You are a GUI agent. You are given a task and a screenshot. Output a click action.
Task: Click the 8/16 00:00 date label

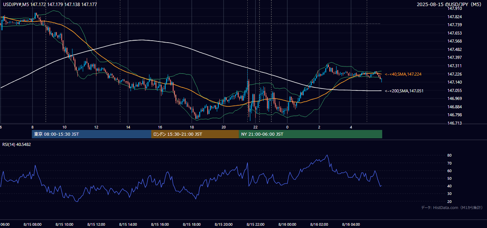pyautogui.click(x=287, y=224)
